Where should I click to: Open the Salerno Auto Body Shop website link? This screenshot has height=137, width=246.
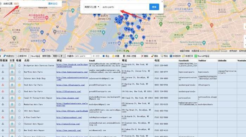tap(72, 78)
